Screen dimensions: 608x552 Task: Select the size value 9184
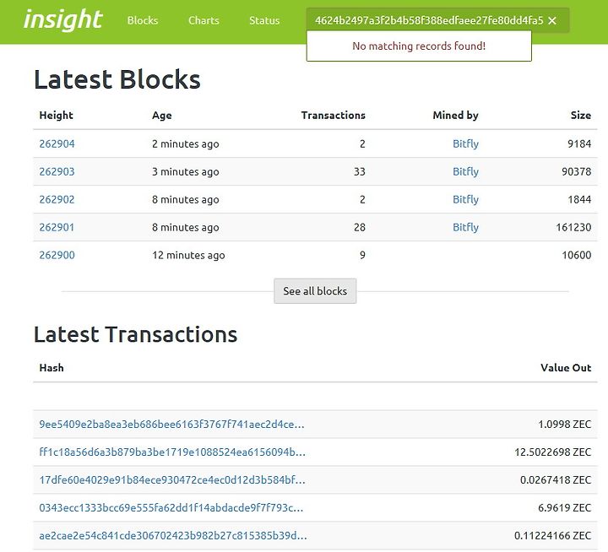click(x=579, y=143)
